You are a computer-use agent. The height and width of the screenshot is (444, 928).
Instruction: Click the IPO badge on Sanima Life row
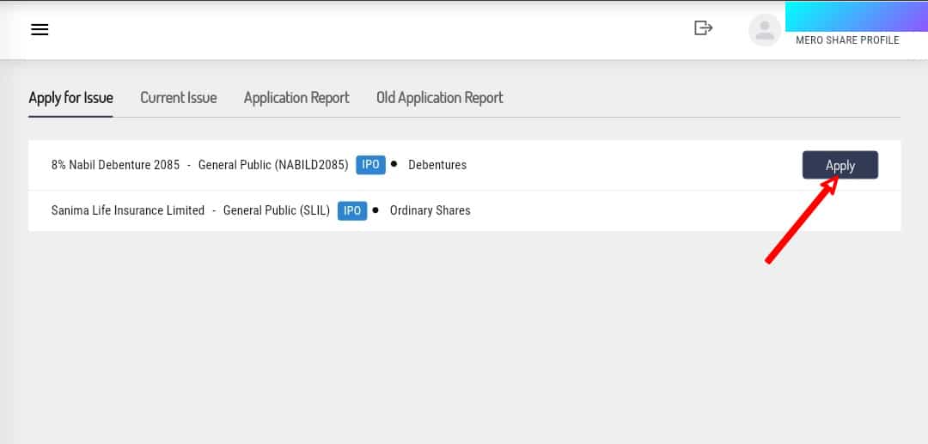coord(352,210)
